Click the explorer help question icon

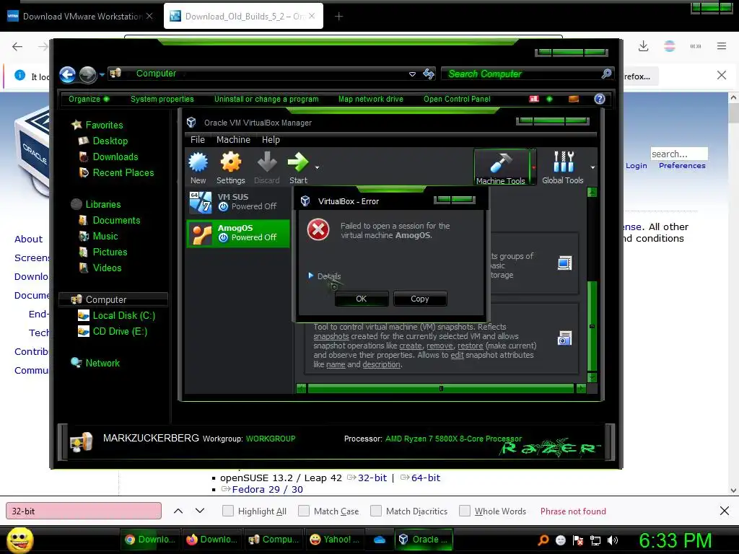point(600,99)
